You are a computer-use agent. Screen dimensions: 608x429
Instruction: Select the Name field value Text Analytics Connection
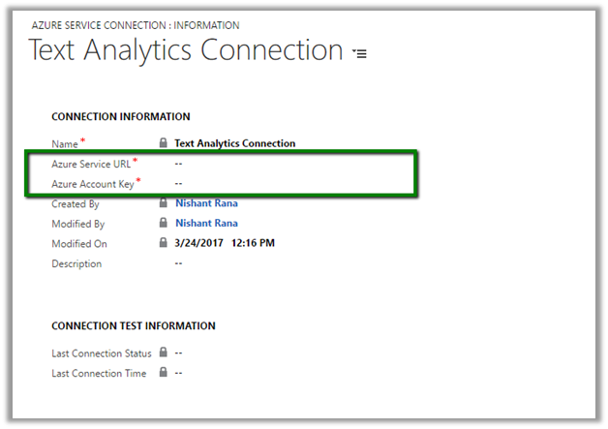(x=234, y=143)
